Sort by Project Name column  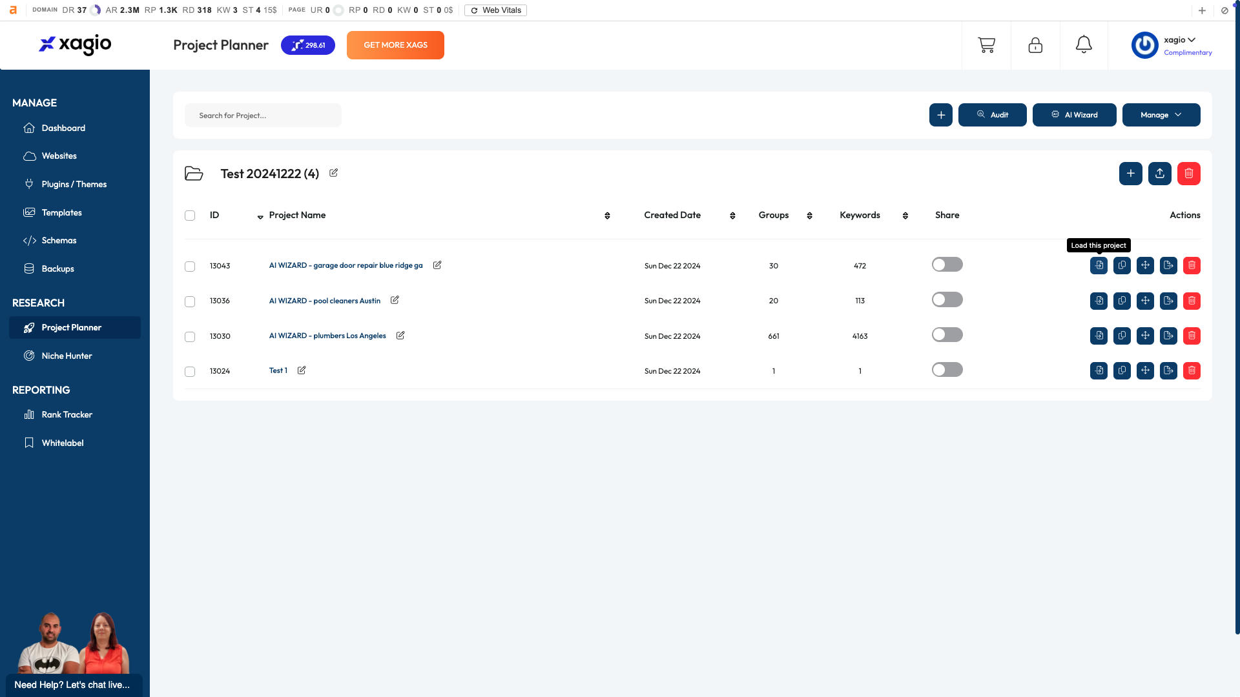point(607,216)
